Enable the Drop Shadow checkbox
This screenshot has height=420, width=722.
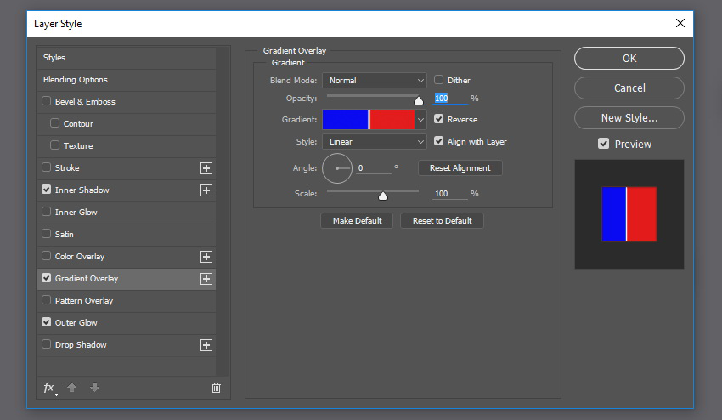click(x=46, y=344)
